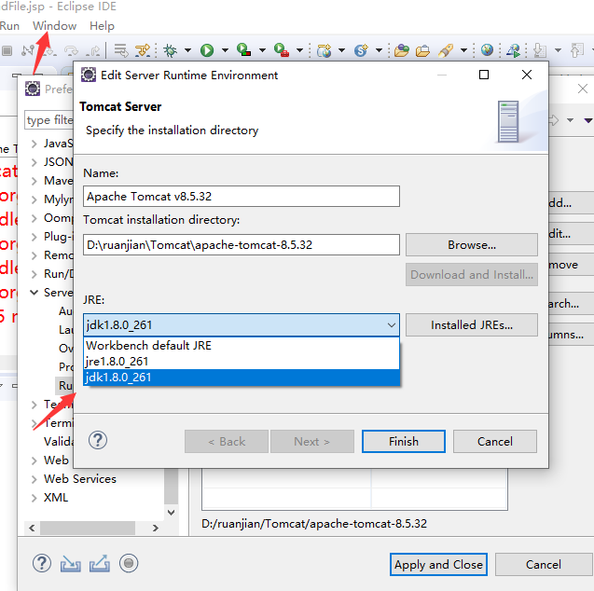Open the JRE combo box arrow
The image size is (594, 591).
[x=392, y=324]
